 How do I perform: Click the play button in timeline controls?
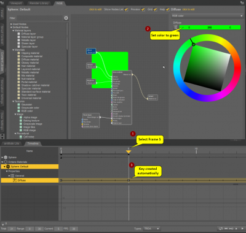click(x=243, y=229)
